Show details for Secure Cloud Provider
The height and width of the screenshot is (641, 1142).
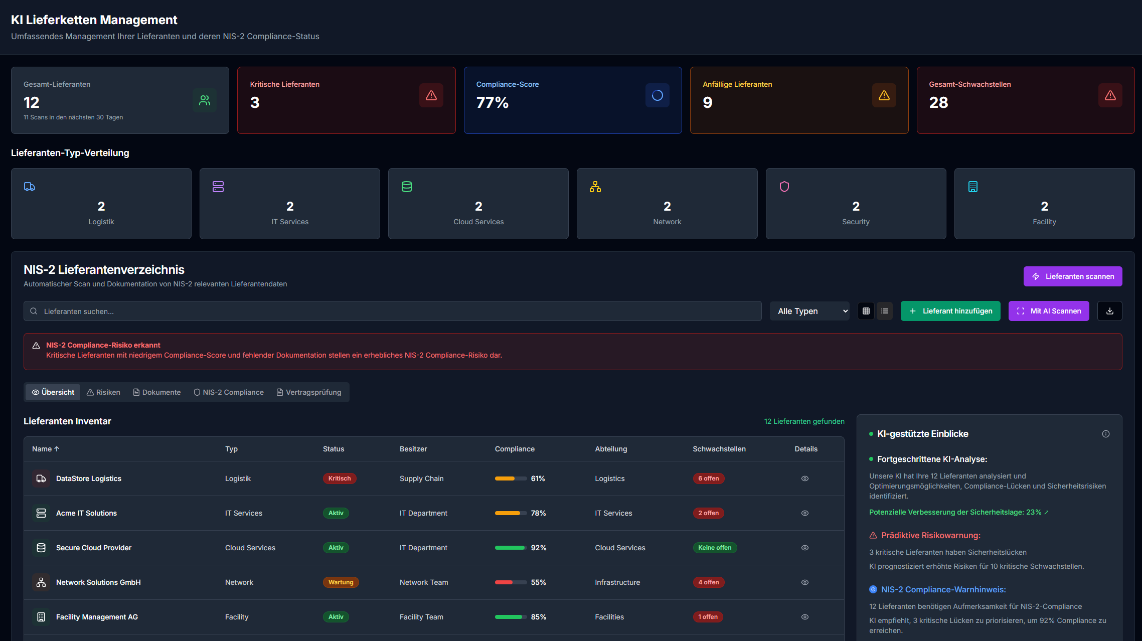coord(805,548)
